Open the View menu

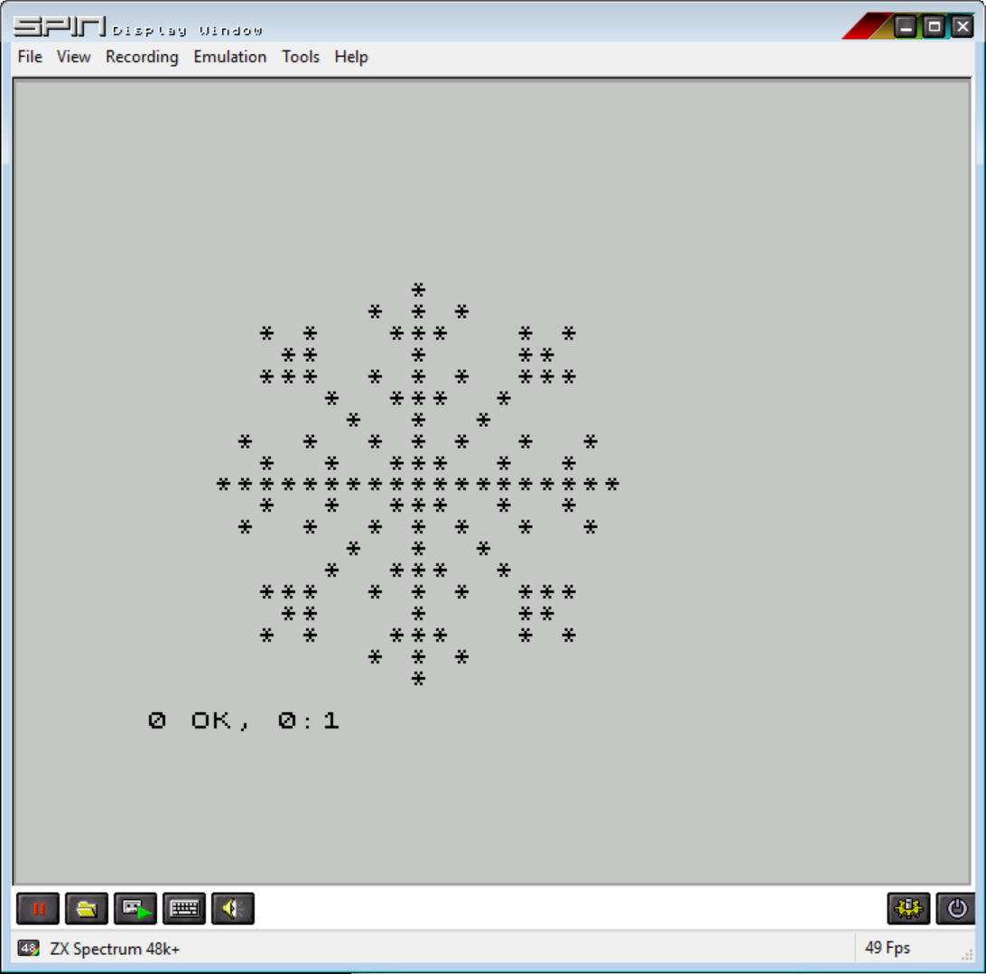pos(74,57)
